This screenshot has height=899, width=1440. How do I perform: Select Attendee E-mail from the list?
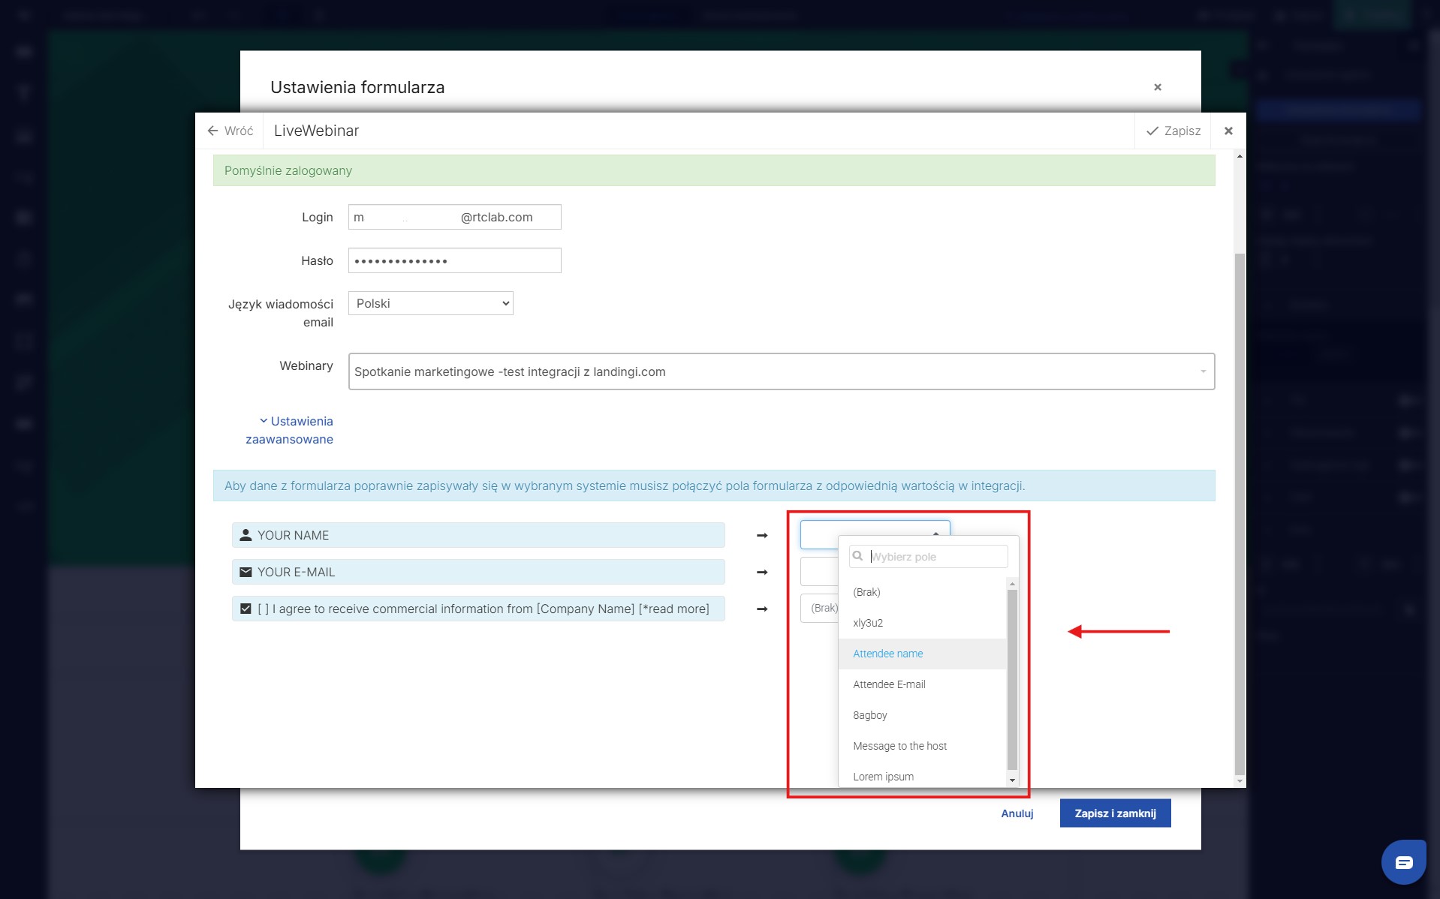(889, 684)
